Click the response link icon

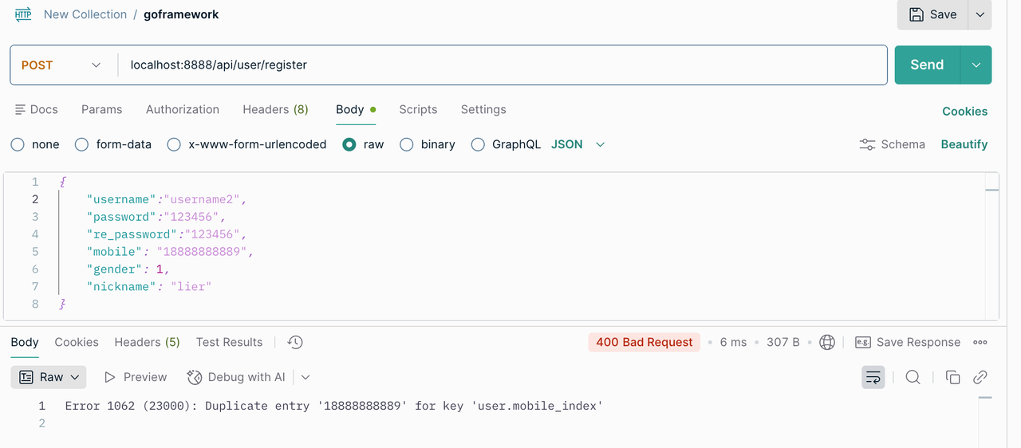coord(980,377)
